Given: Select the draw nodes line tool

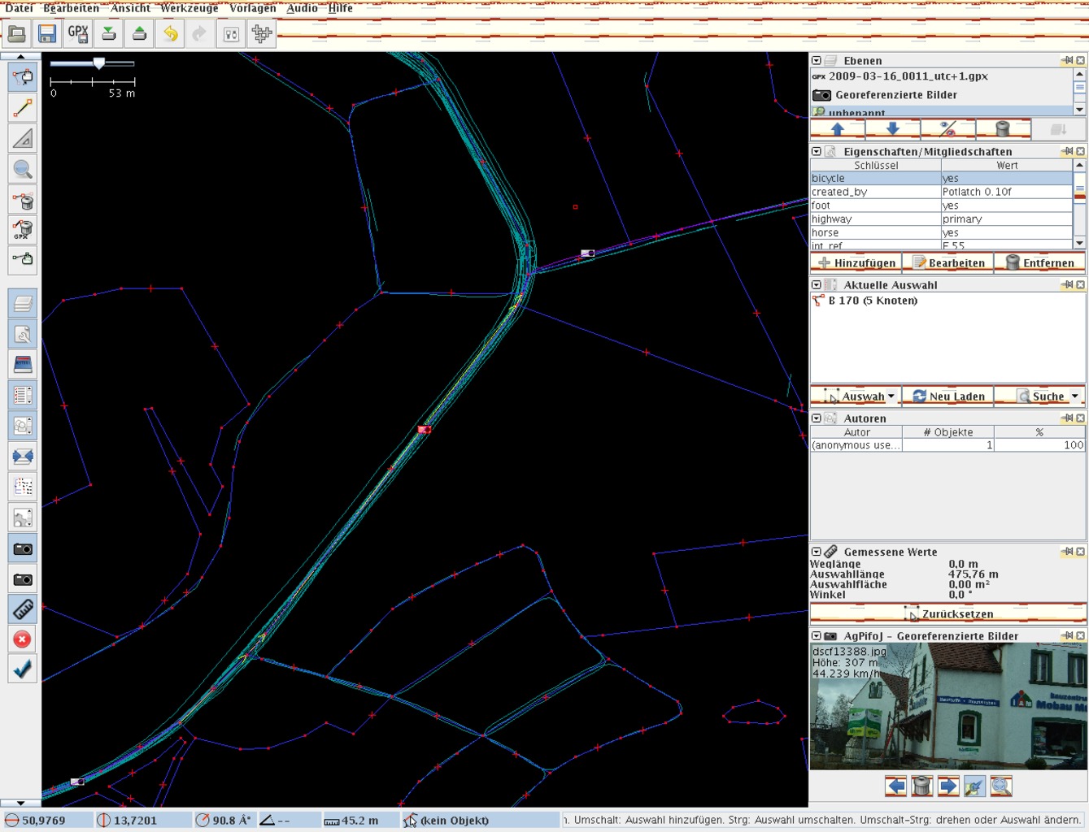Looking at the screenshot, I should click(x=23, y=108).
